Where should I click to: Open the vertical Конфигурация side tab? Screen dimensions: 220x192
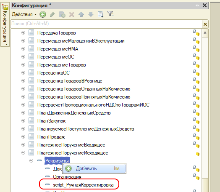[5, 25]
